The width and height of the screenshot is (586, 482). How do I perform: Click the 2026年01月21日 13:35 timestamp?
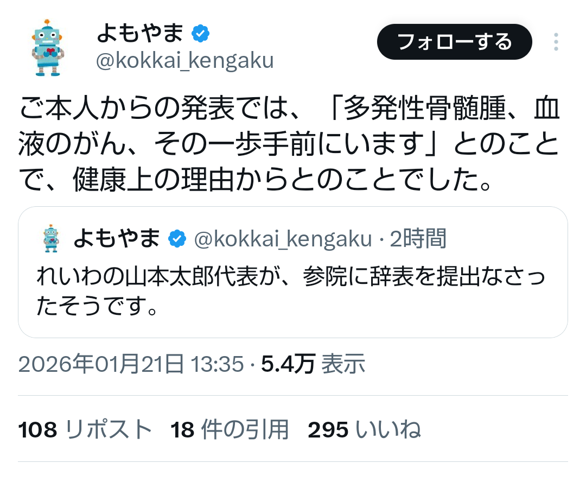(x=131, y=365)
